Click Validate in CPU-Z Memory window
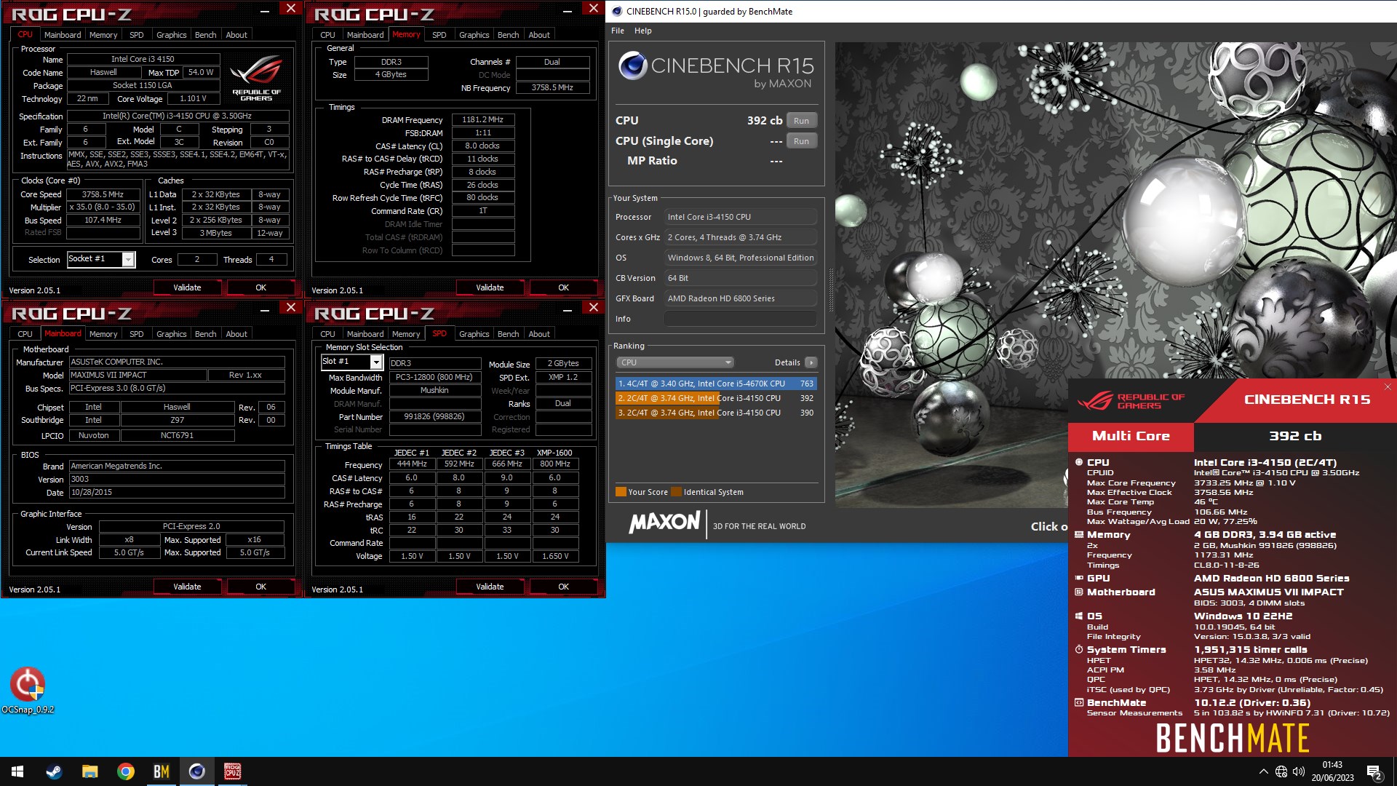Viewport: 1397px width, 786px height. pyautogui.click(x=490, y=287)
